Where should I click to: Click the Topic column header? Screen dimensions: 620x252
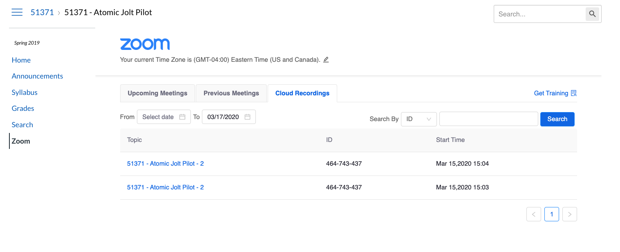click(134, 140)
